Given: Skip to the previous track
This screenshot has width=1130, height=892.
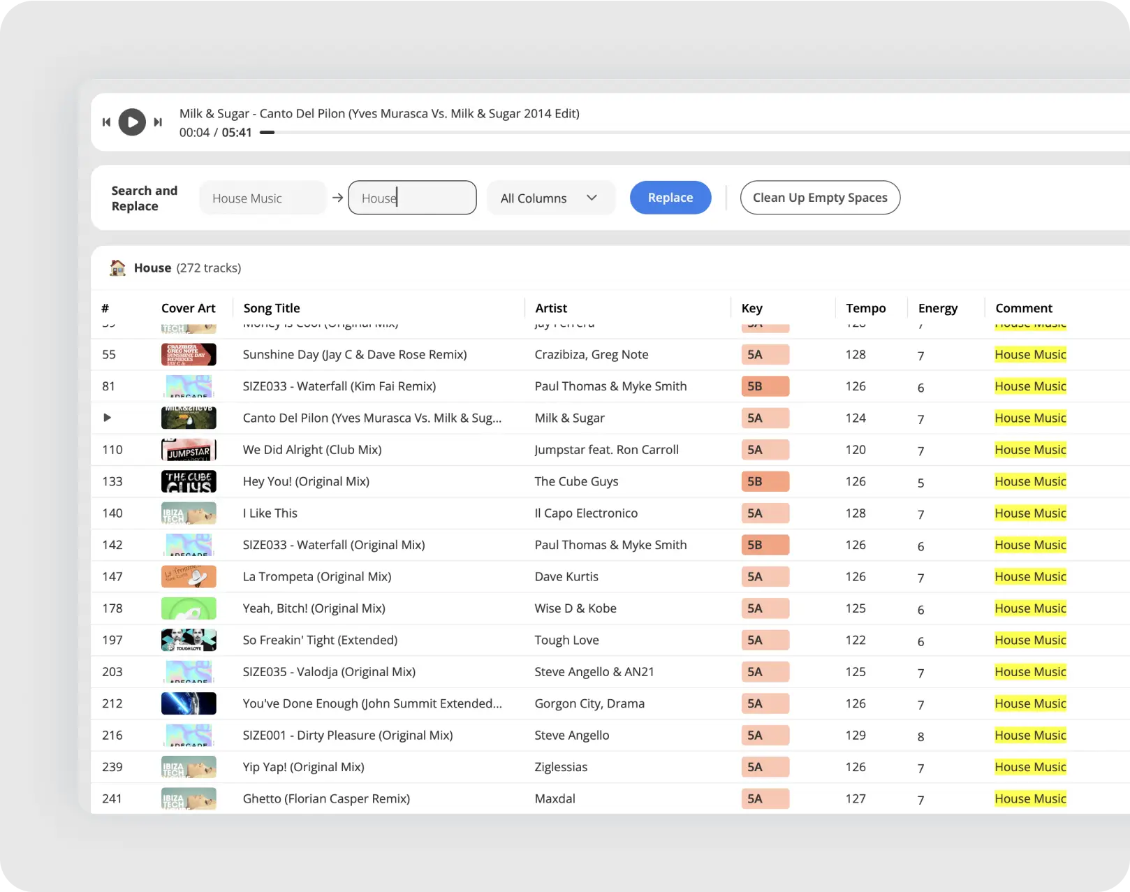Looking at the screenshot, I should tap(106, 122).
